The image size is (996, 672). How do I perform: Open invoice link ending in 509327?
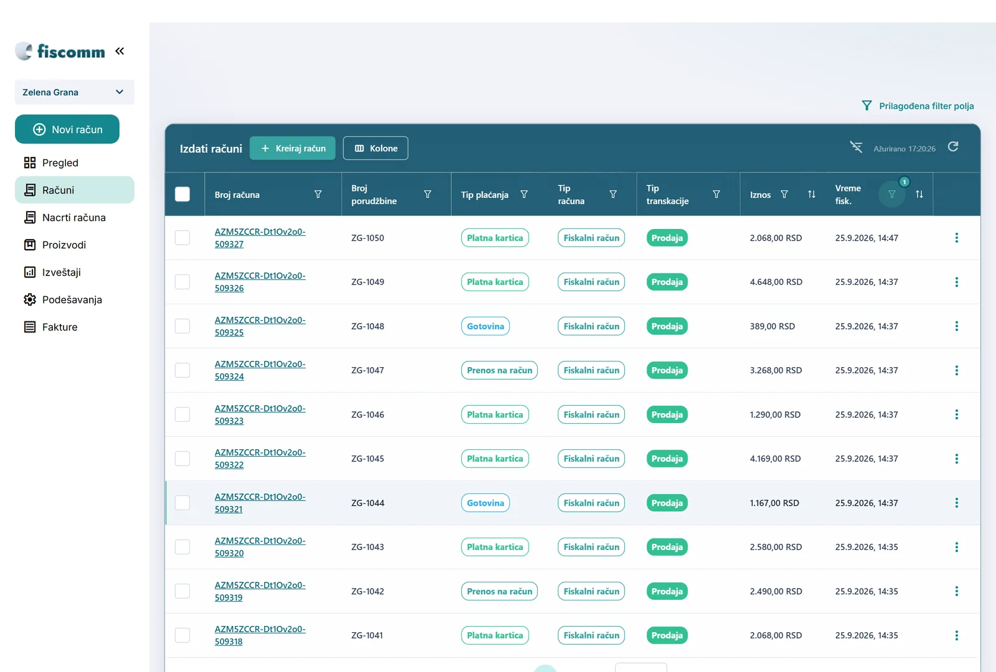point(260,238)
